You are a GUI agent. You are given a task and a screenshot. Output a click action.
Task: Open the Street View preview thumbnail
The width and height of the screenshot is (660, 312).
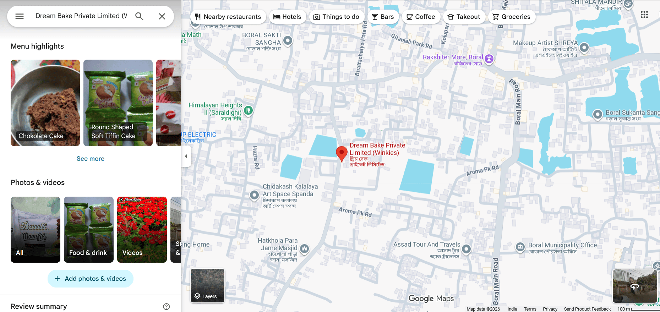click(635, 286)
